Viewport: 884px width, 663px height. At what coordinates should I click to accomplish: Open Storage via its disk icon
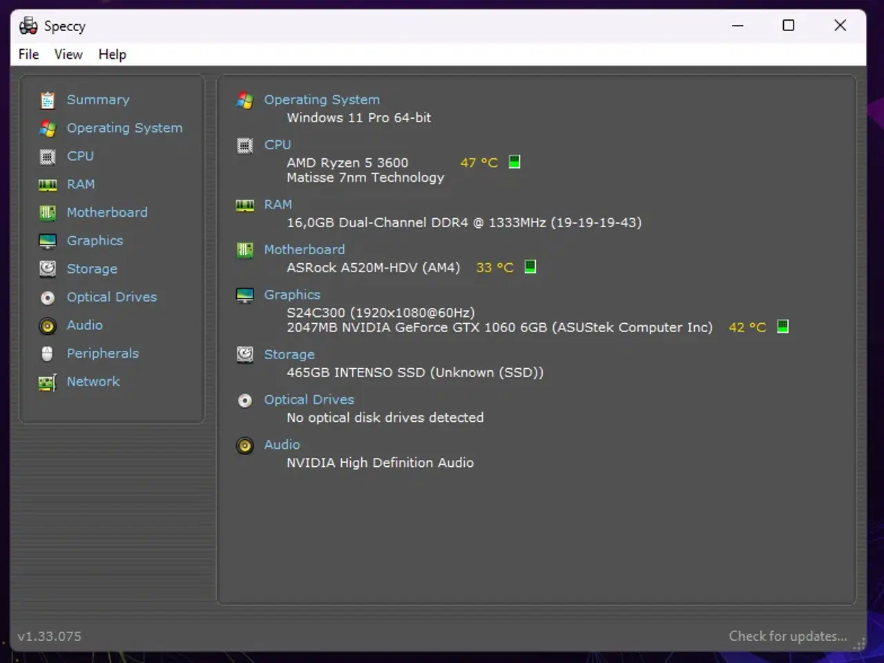click(x=47, y=269)
